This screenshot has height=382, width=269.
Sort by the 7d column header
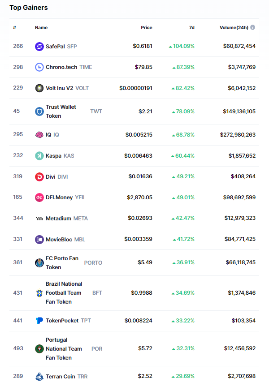pyautogui.click(x=191, y=28)
